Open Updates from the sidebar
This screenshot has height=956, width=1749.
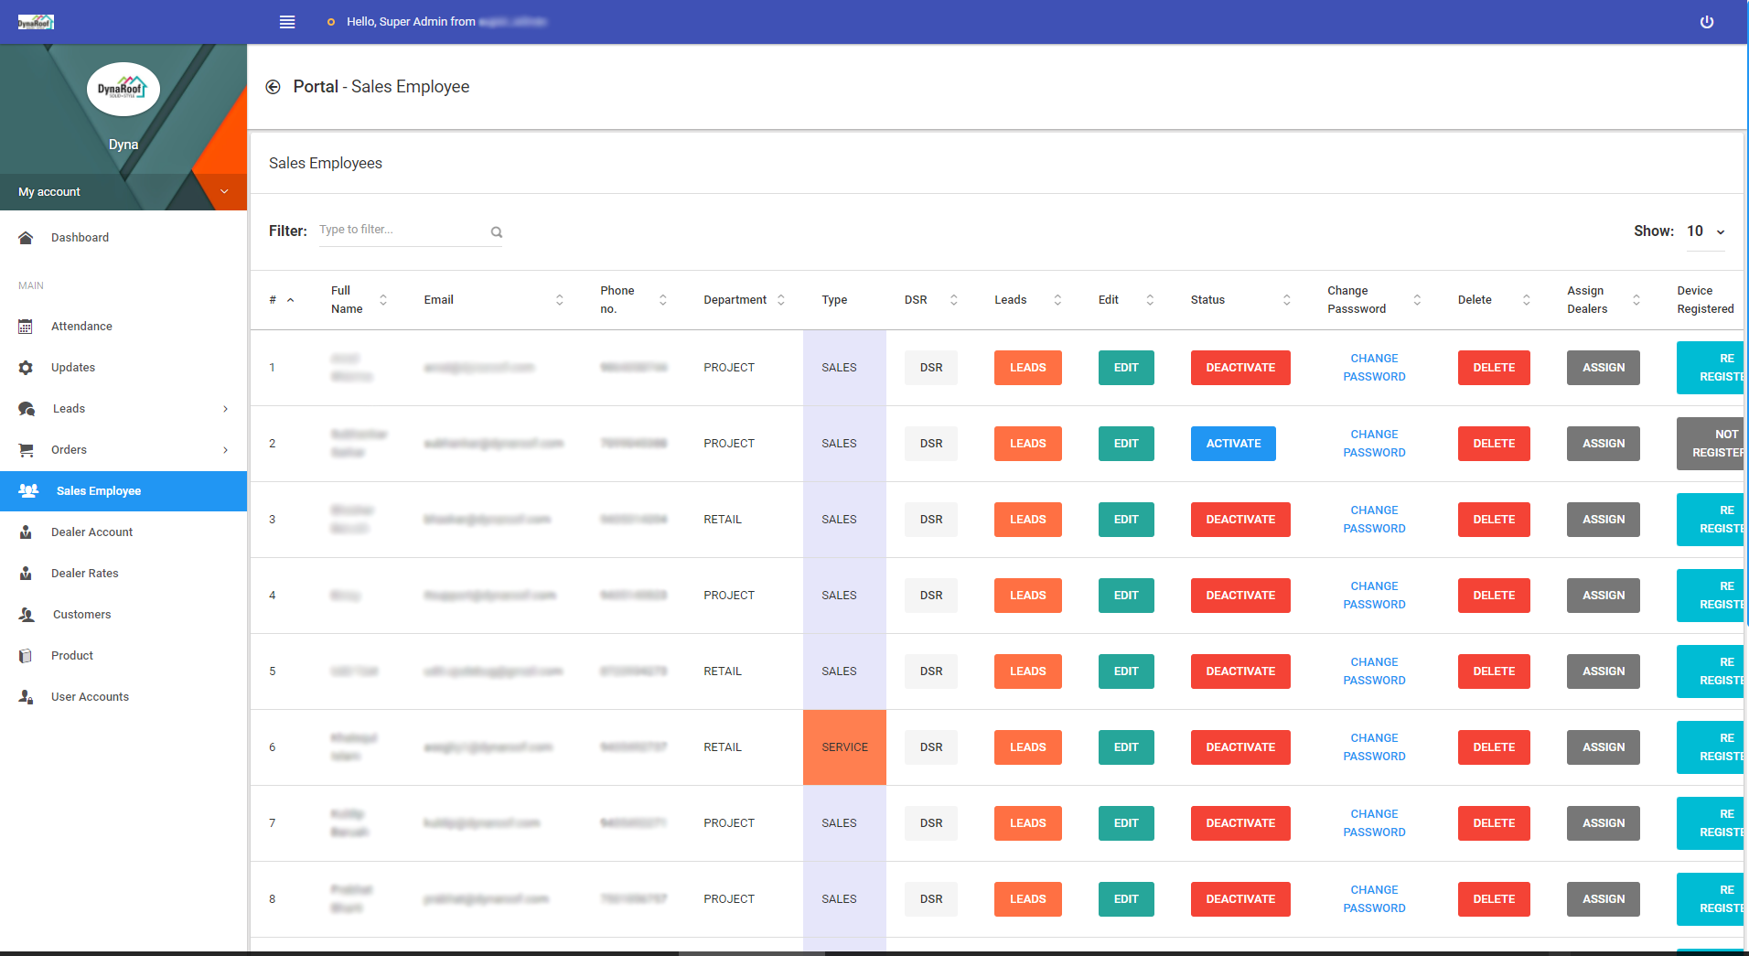[x=73, y=367]
